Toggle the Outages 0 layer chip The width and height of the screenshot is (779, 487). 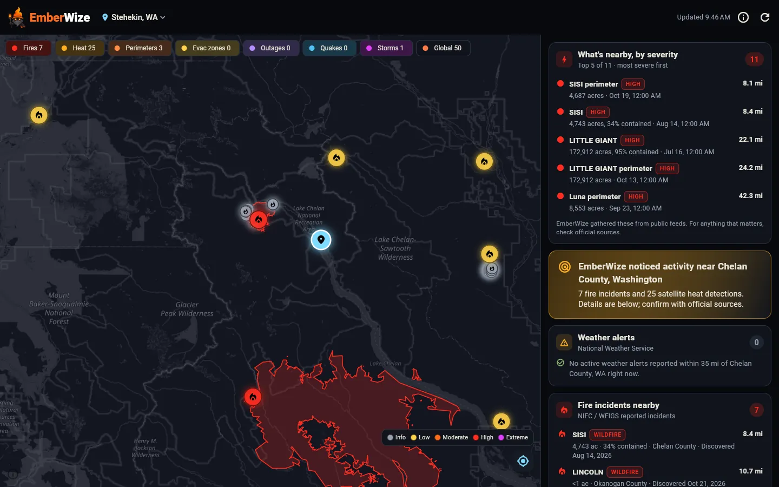[x=271, y=48]
